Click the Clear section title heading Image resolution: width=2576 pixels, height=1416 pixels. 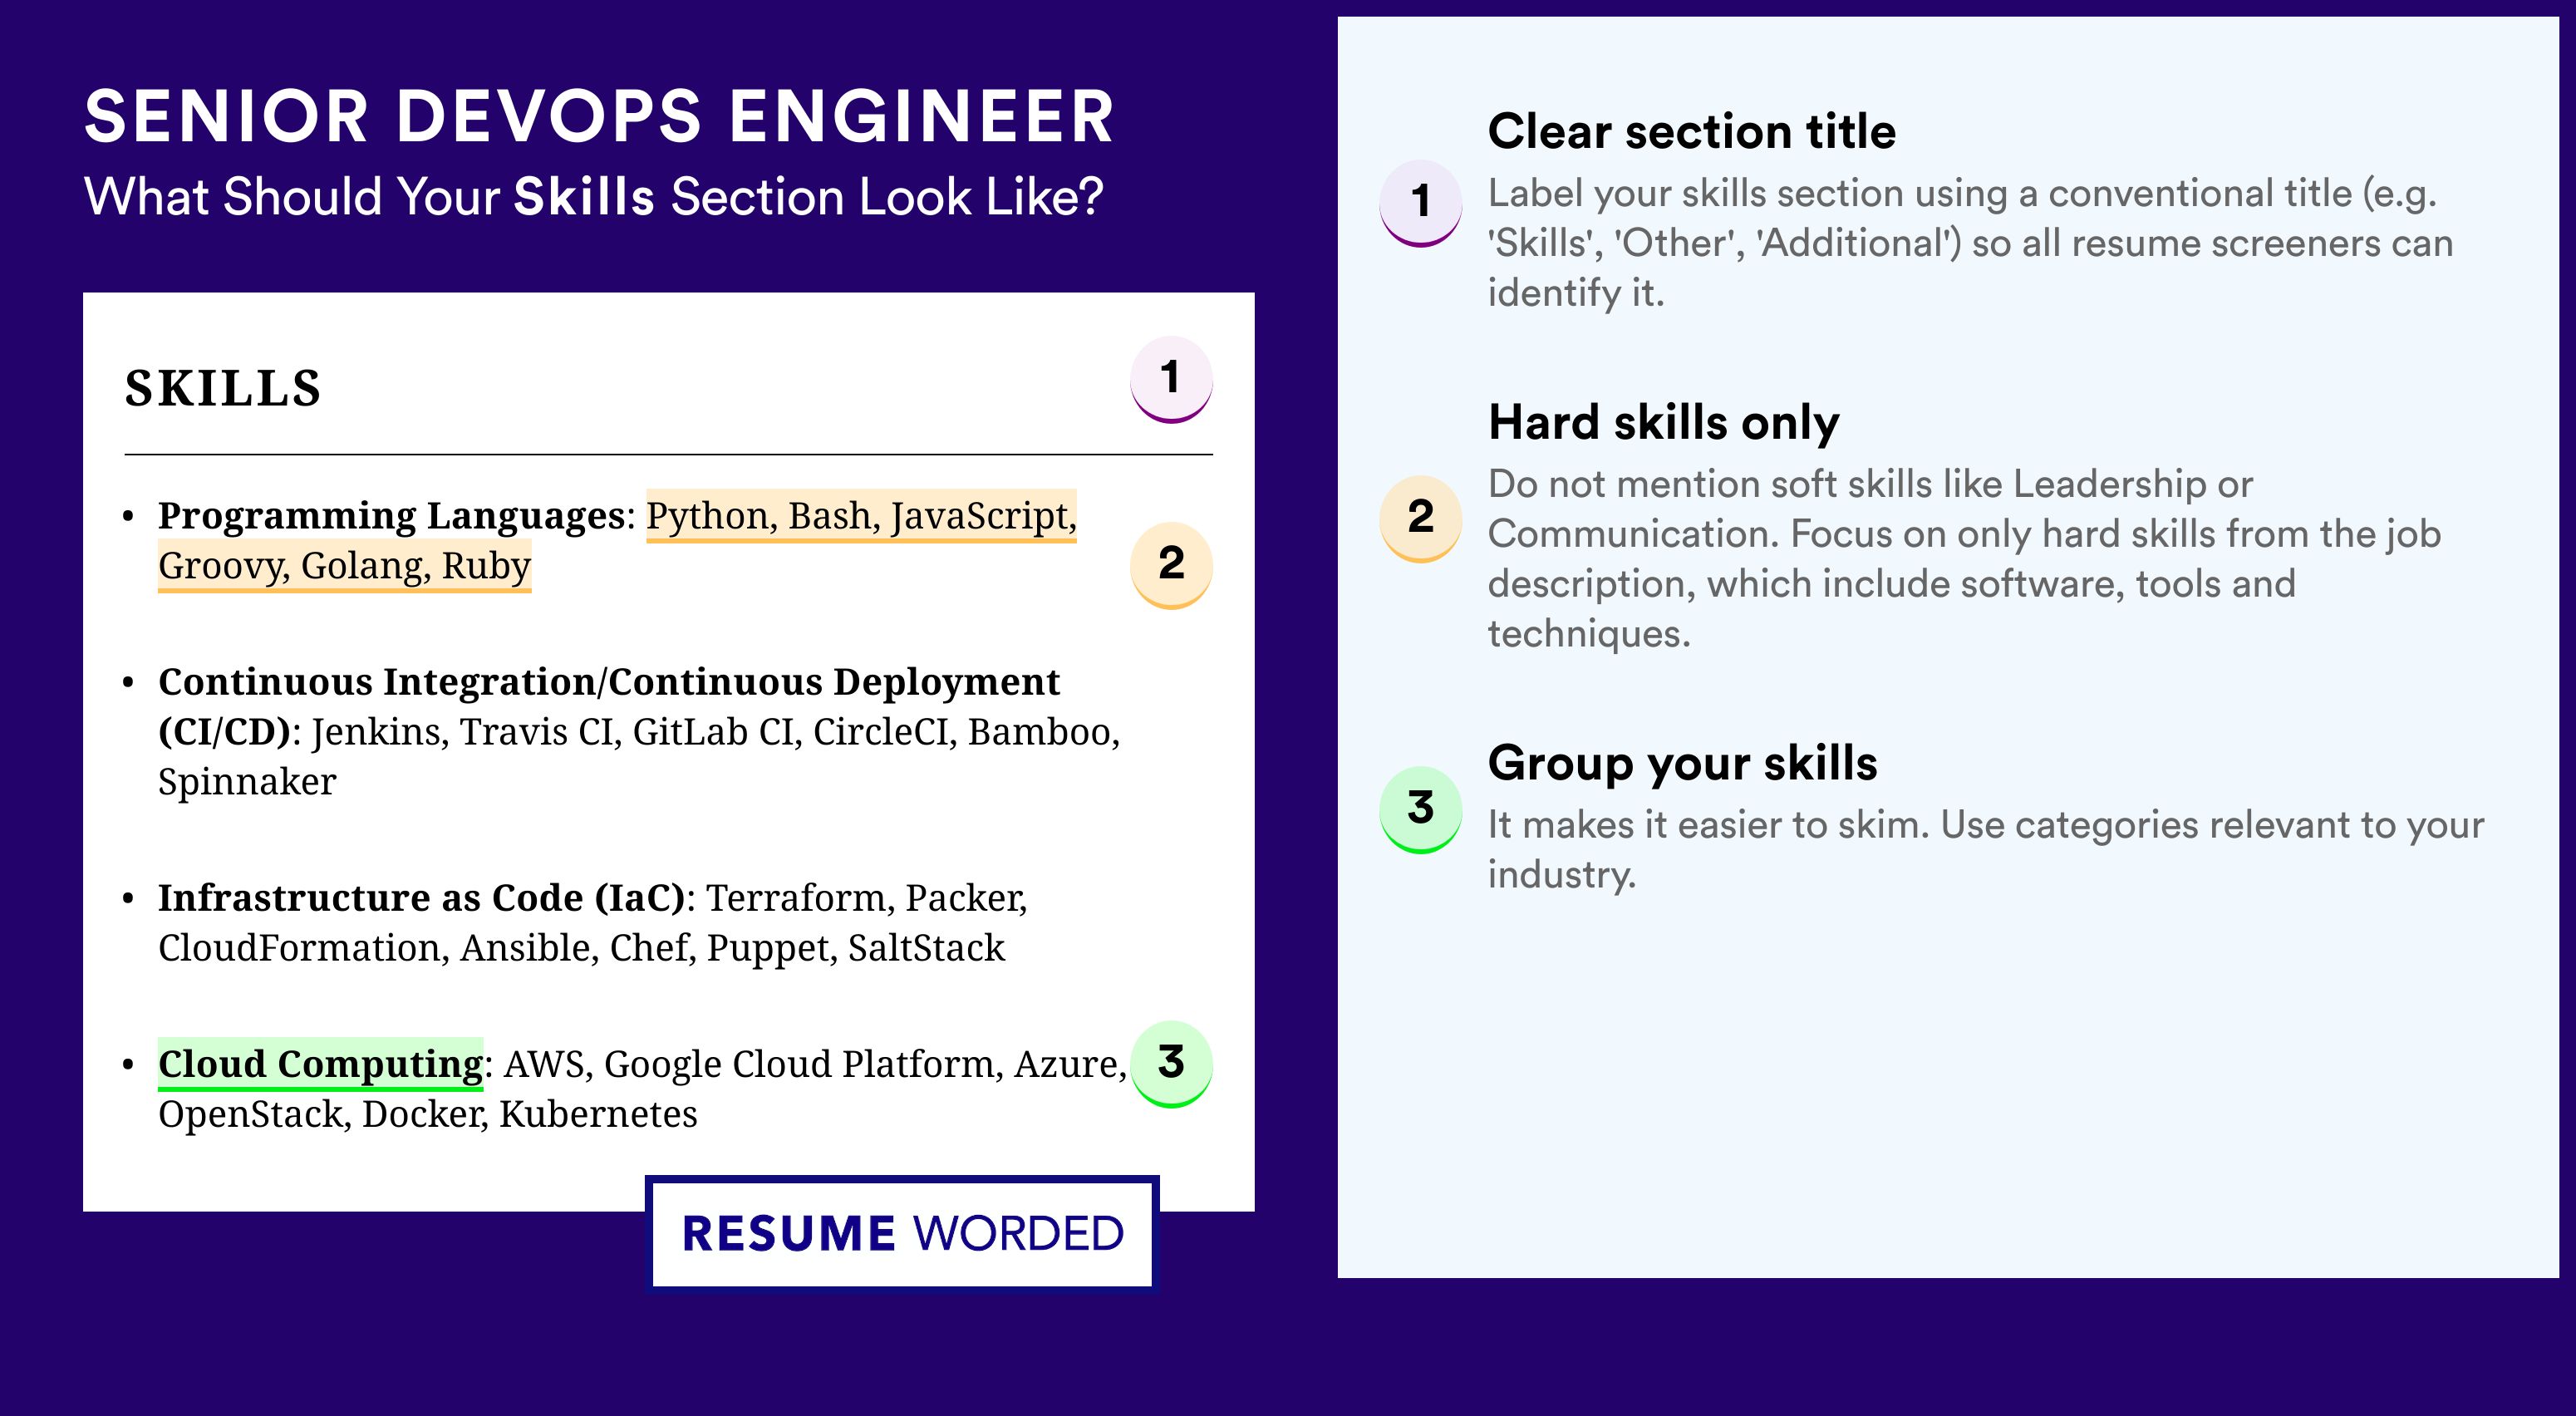pyautogui.click(x=1691, y=131)
